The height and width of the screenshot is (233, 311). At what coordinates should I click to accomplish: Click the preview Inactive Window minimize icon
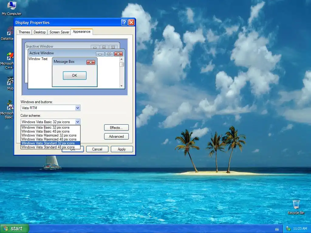(95, 47)
